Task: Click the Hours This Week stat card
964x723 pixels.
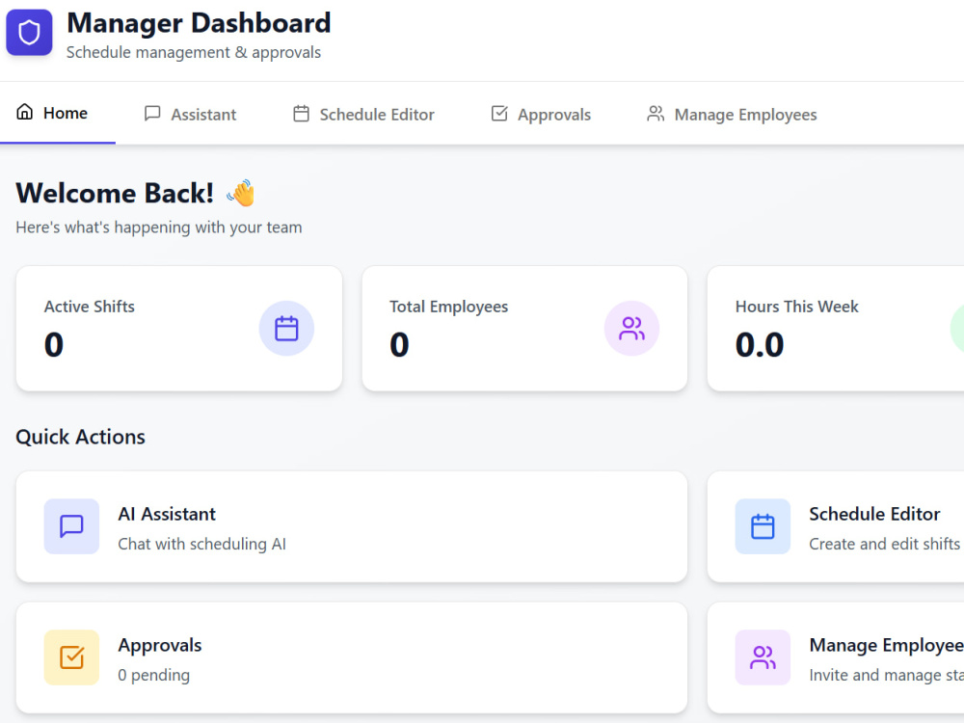Action: [836, 329]
